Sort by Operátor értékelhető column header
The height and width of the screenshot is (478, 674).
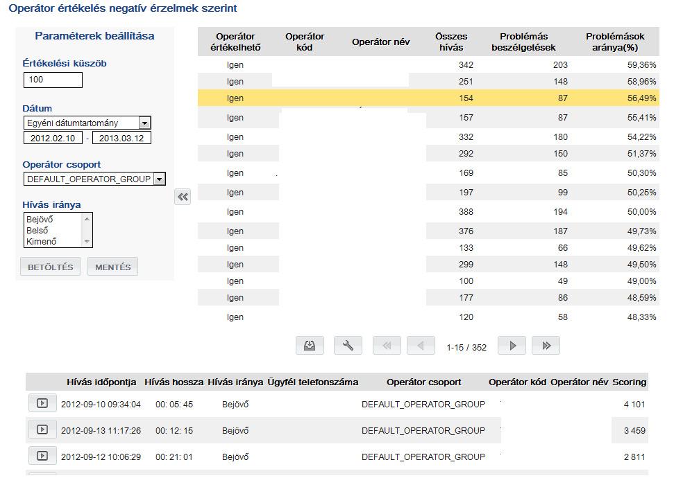pyautogui.click(x=235, y=42)
